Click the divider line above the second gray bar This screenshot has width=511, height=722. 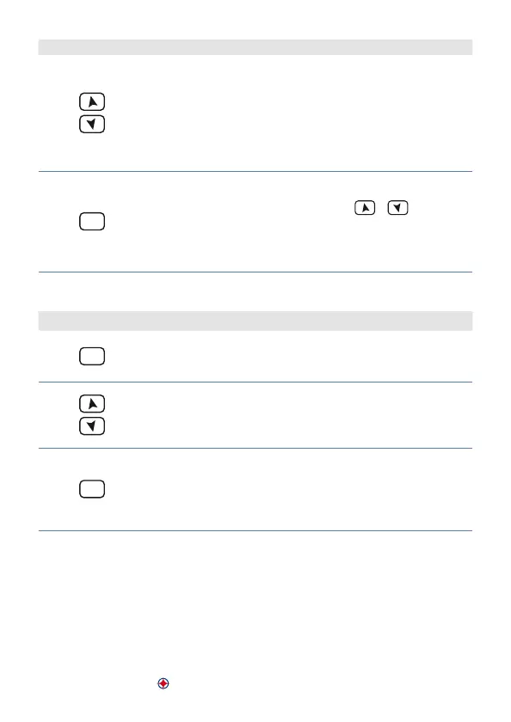pyautogui.click(x=255, y=272)
